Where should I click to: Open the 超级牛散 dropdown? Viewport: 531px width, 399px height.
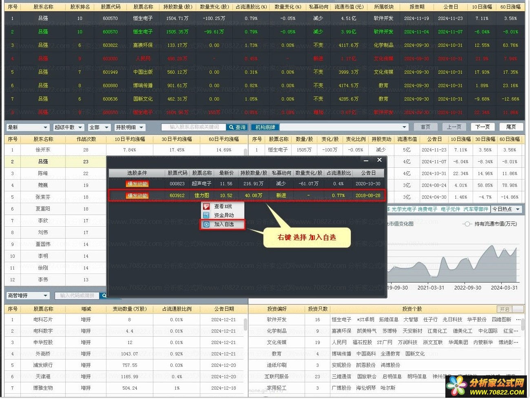click(x=68, y=127)
